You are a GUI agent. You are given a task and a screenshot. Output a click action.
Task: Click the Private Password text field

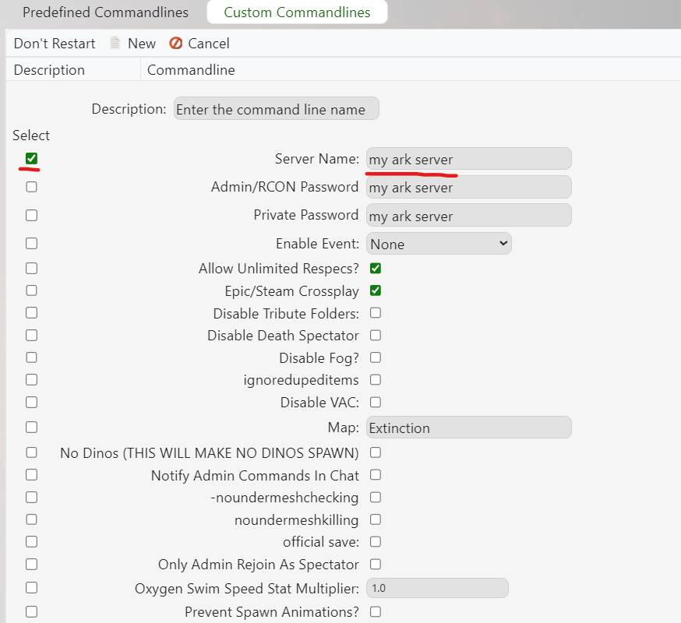pyautogui.click(x=468, y=216)
